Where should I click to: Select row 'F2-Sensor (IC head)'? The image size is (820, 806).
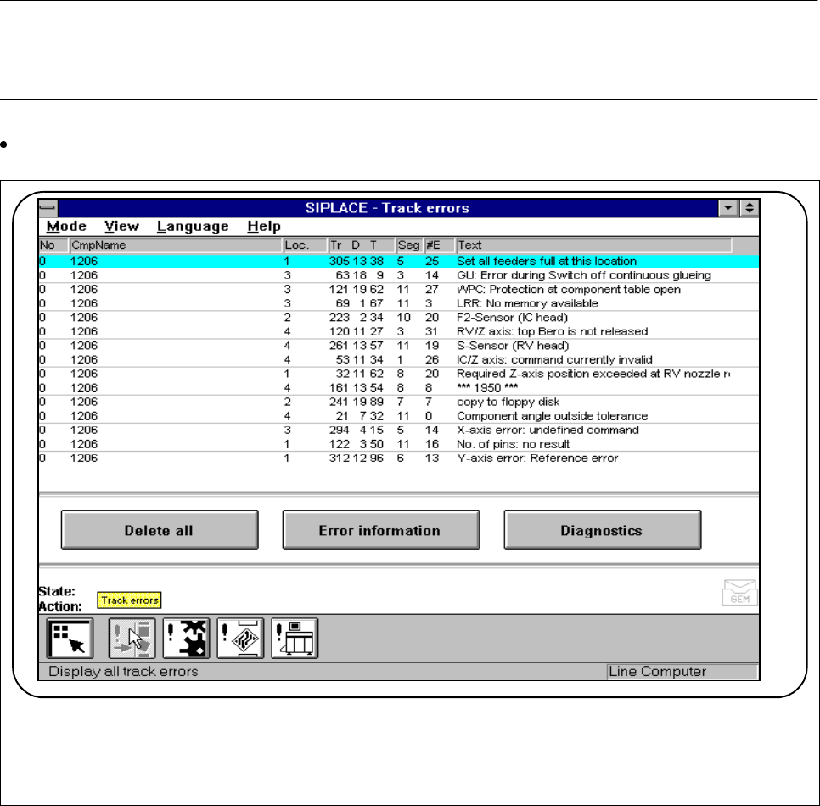pos(398,318)
